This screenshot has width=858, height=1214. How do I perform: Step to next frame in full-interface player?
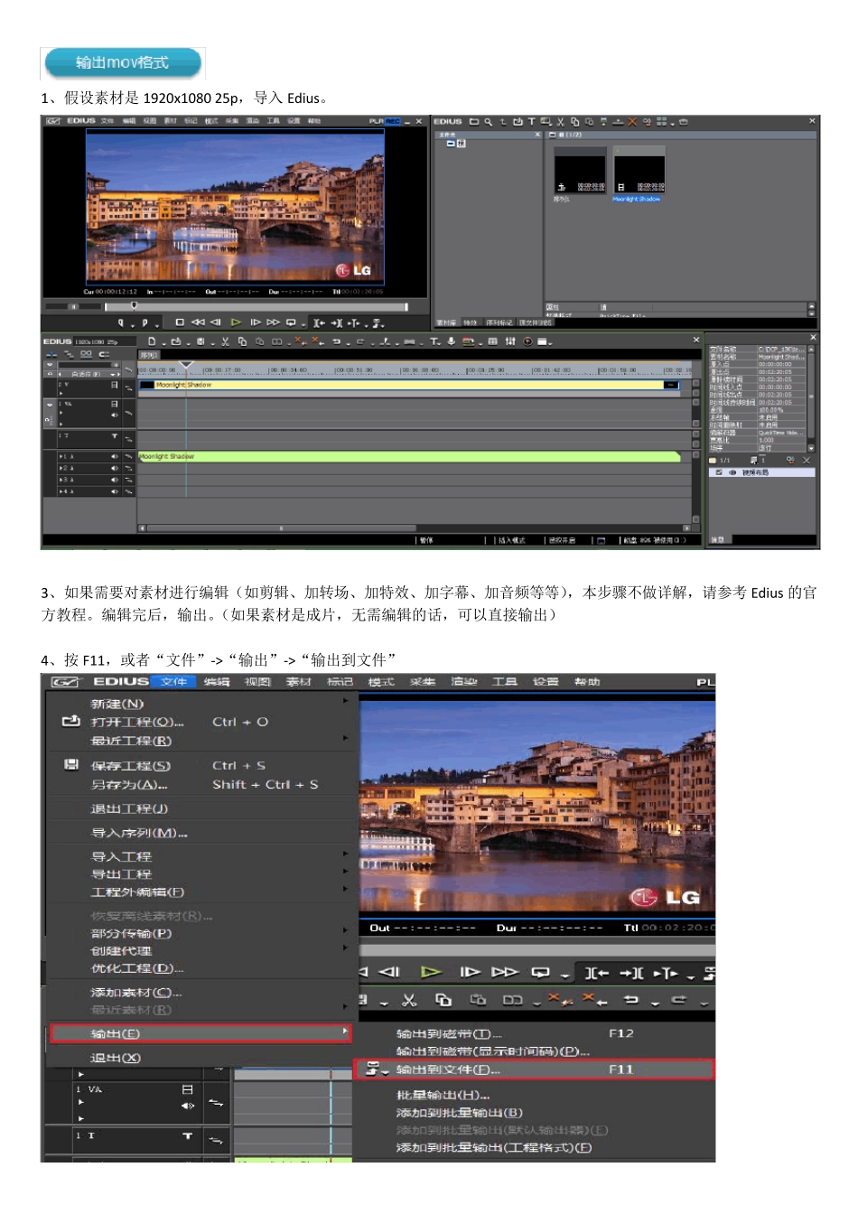(256, 322)
